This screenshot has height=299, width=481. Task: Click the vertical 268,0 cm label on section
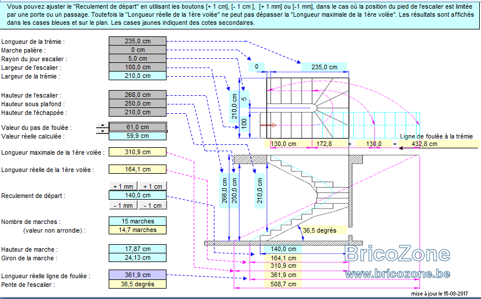(224, 190)
